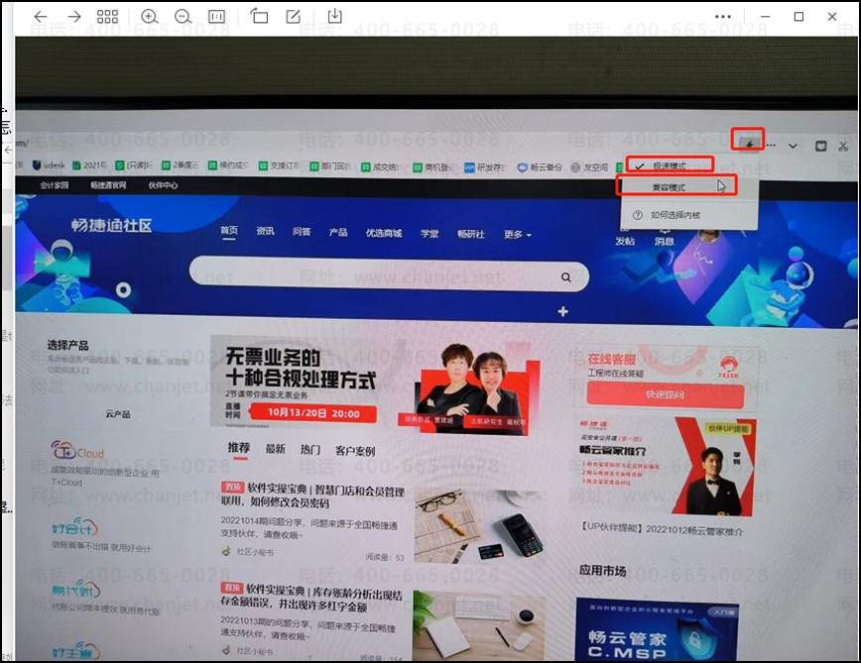
Task: Open 部门回 bookmark
Action: tap(330, 166)
